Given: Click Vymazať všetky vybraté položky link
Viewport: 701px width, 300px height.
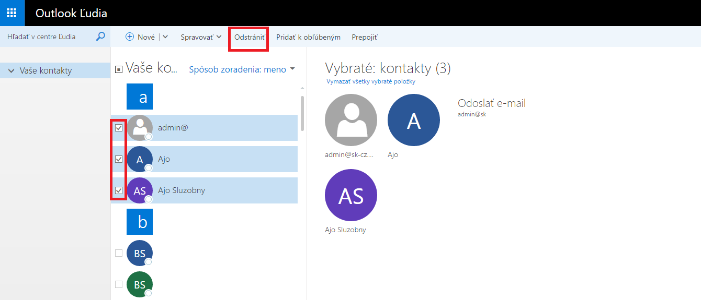Looking at the screenshot, I should tap(371, 81).
